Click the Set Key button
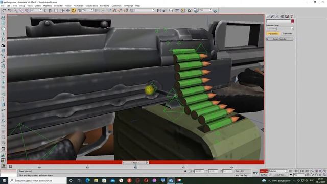Viewport: 327px width, 184px height. [264, 175]
